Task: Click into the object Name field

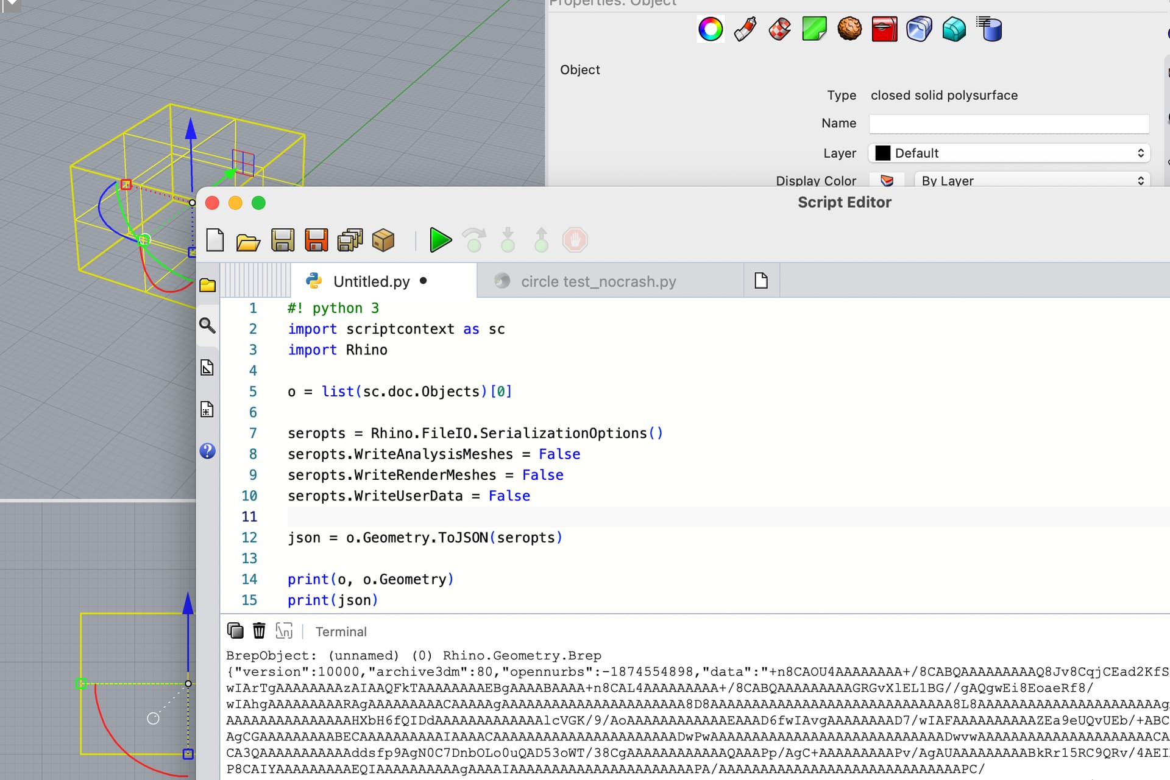Action: [1009, 124]
